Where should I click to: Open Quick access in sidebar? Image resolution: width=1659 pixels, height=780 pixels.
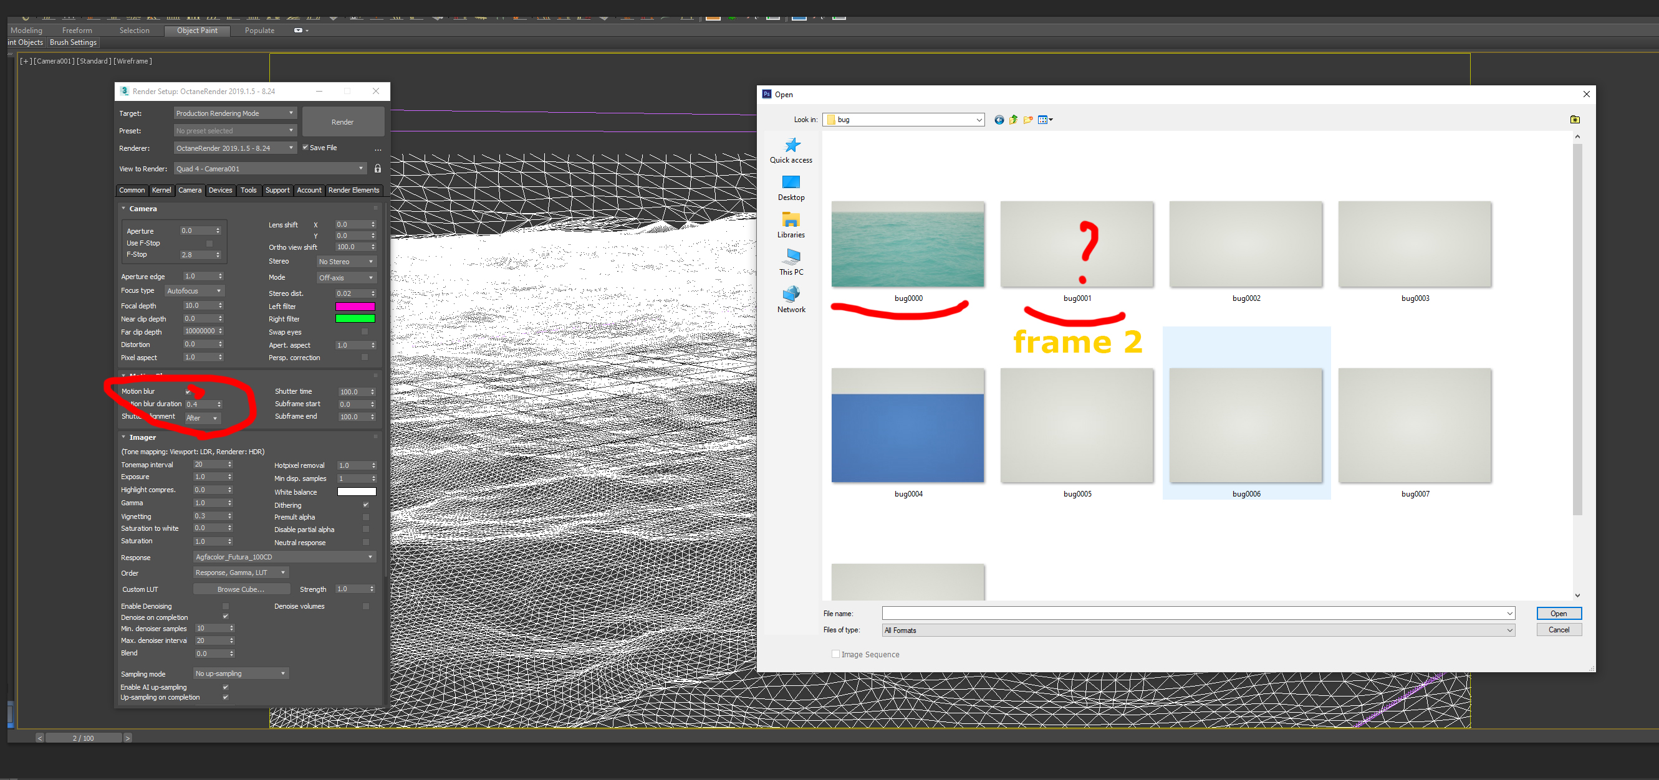pos(791,151)
